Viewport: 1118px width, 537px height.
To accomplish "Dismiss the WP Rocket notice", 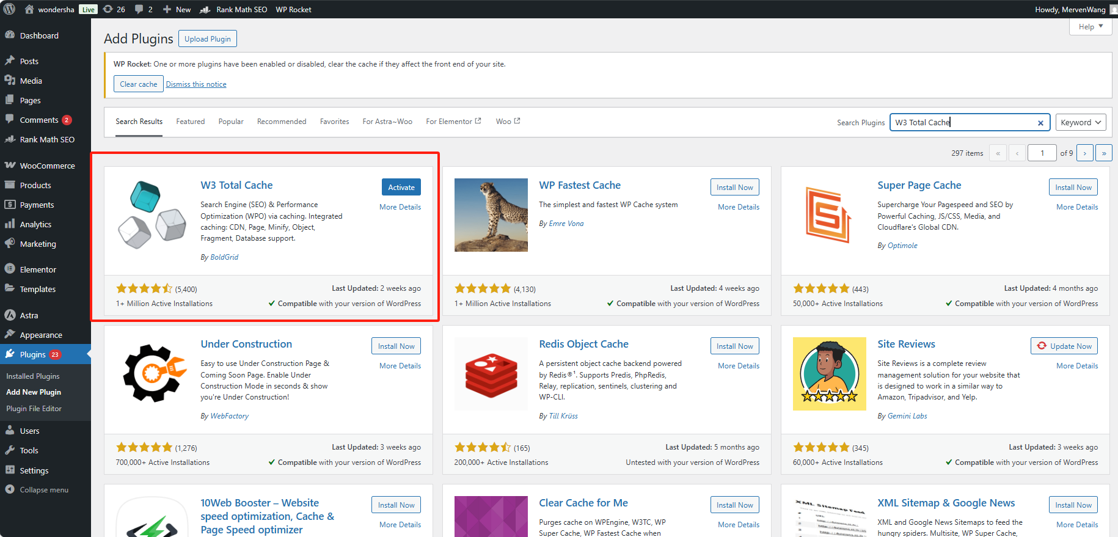I will click(x=196, y=84).
